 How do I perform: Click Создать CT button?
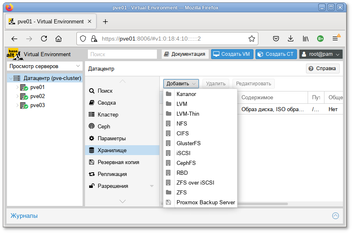pyautogui.click(x=276, y=54)
